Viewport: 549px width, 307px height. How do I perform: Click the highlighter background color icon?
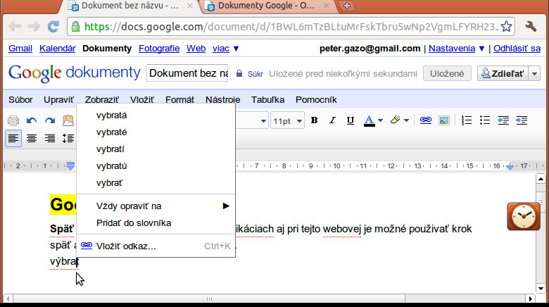point(396,120)
